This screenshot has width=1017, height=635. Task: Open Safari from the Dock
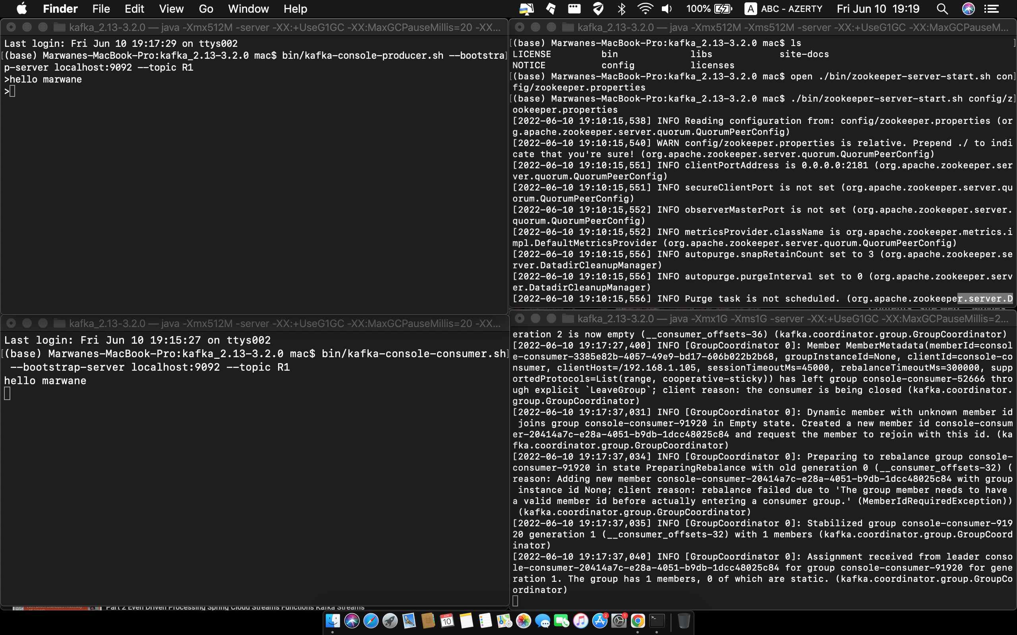(371, 621)
